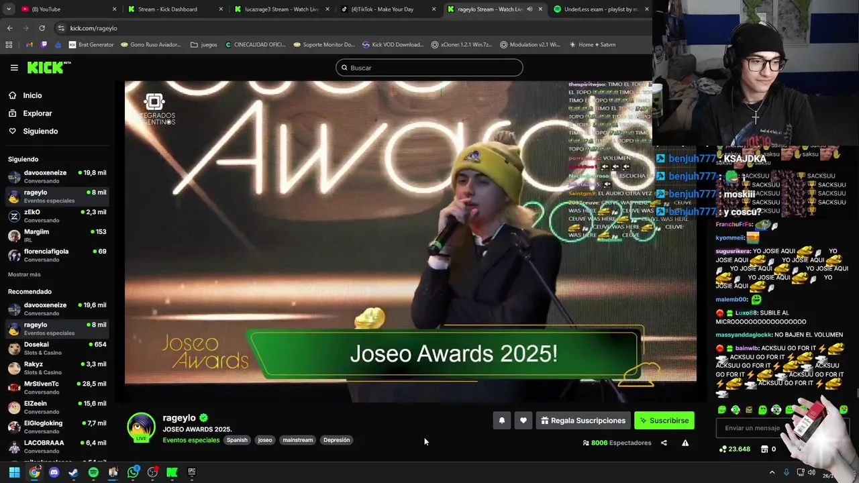Open the notification bell for rageylo

pos(501,421)
